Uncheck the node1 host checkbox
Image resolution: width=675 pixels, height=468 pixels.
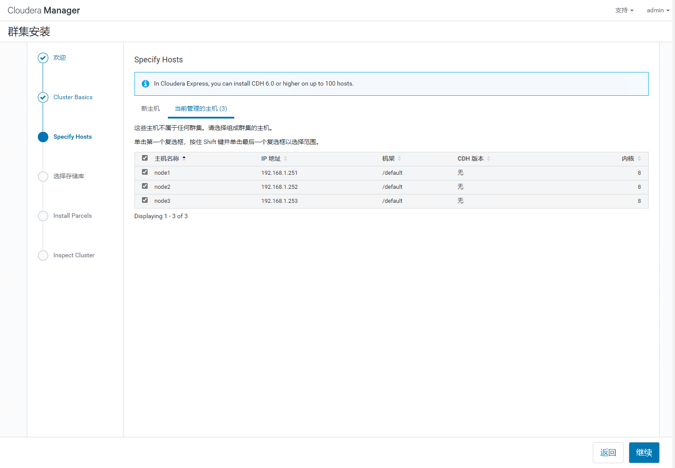click(x=145, y=172)
